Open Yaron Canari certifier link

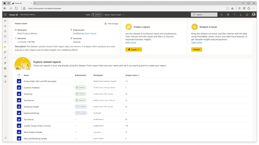coord(90,33)
